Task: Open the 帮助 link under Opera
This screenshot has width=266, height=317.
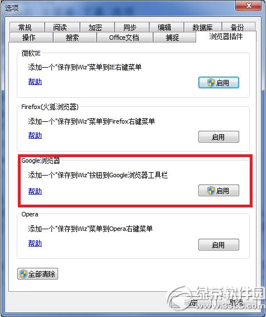Action: pos(35,243)
